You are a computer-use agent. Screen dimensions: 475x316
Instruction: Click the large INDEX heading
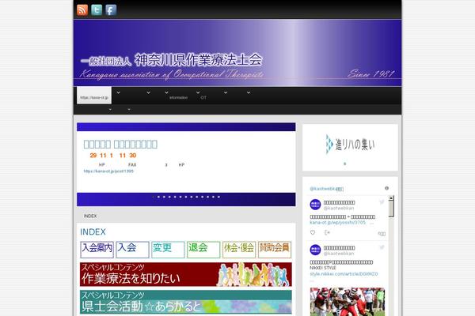point(93,232)
